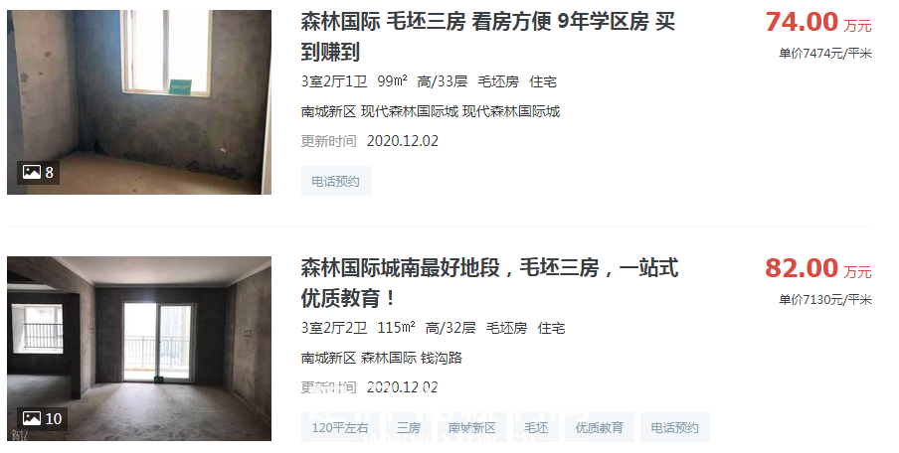The image size is (899, 453).
Task: Open second listing's living room thumbnail
Action: coord(139,349)
